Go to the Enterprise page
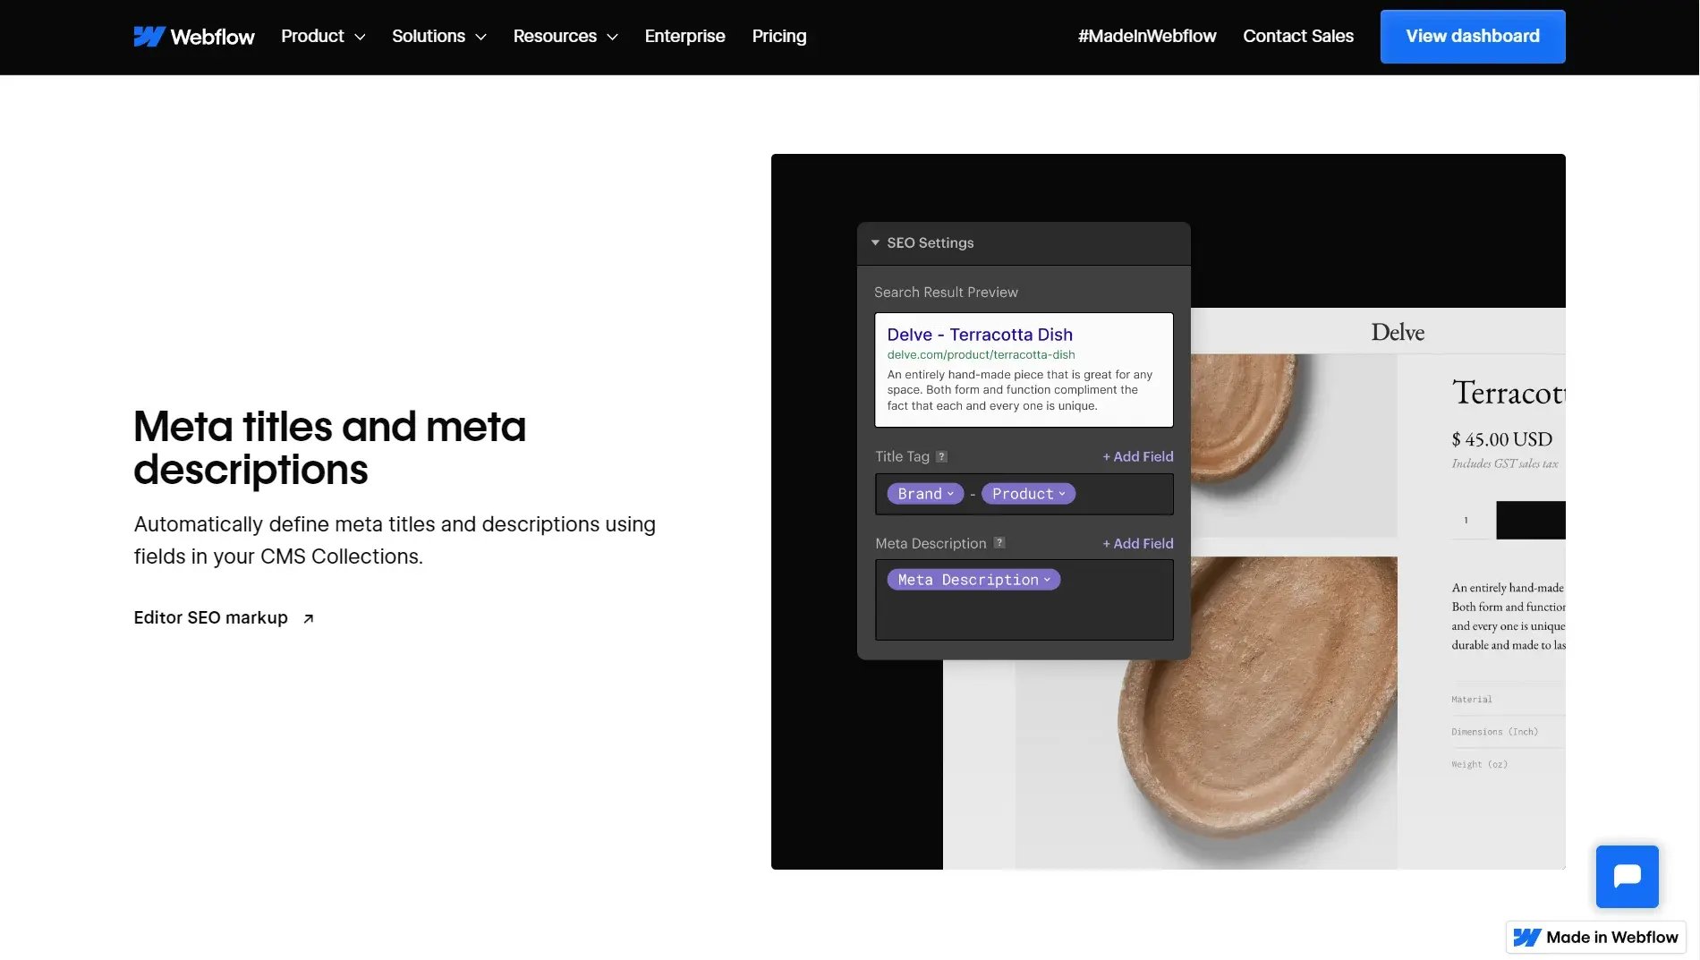The height and width of the screenshot is (960, 1700). tap(684, 37)
